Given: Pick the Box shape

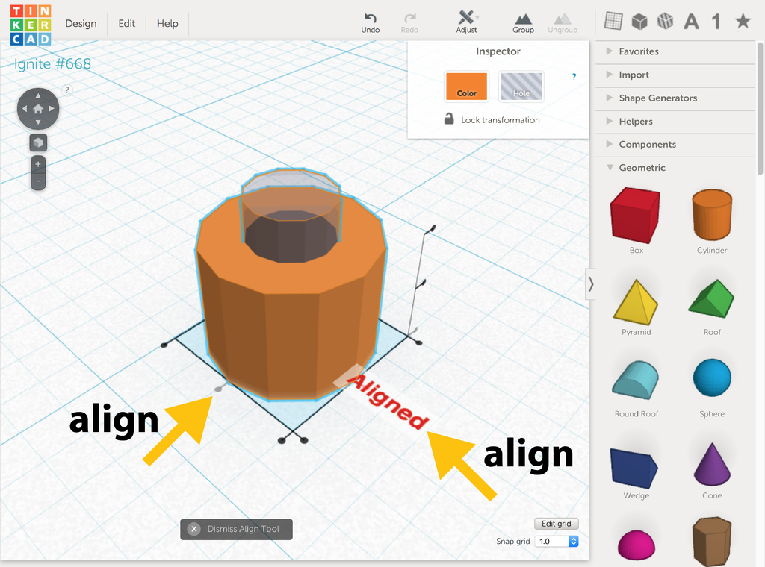Looking at the screenshot, I should click(x=635, y=216).
